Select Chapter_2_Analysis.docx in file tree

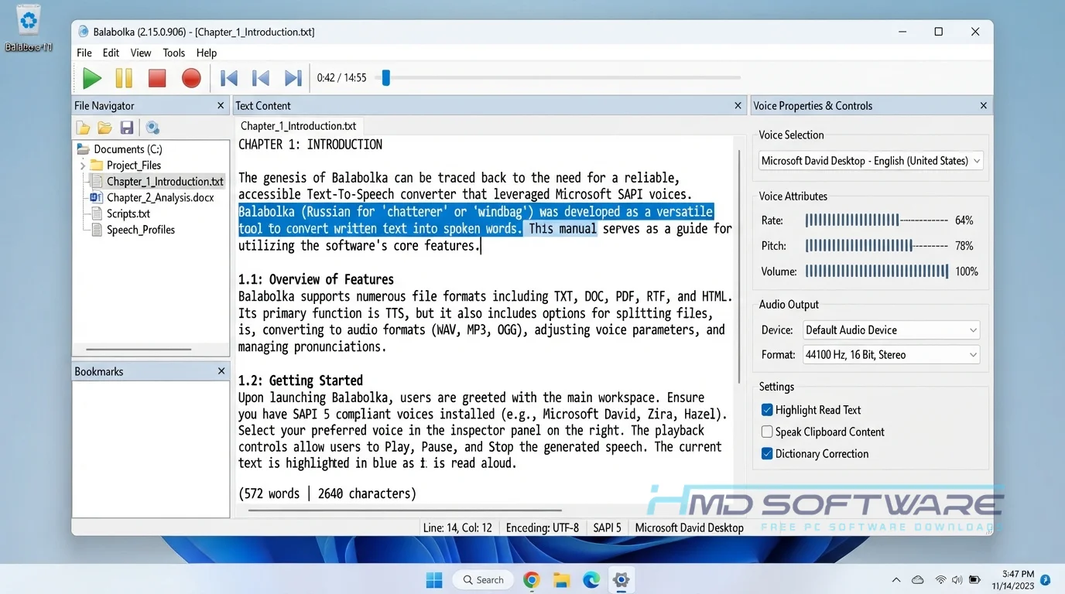(x=160, y=198)
